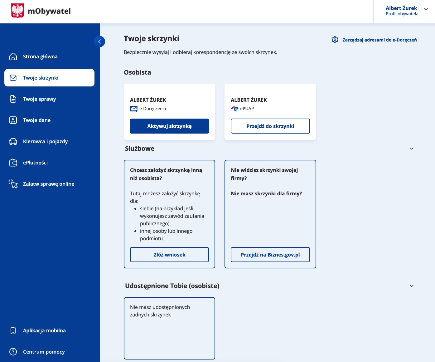Click the question mark icon beside Centrum pomocy

[x=13, y=352]
